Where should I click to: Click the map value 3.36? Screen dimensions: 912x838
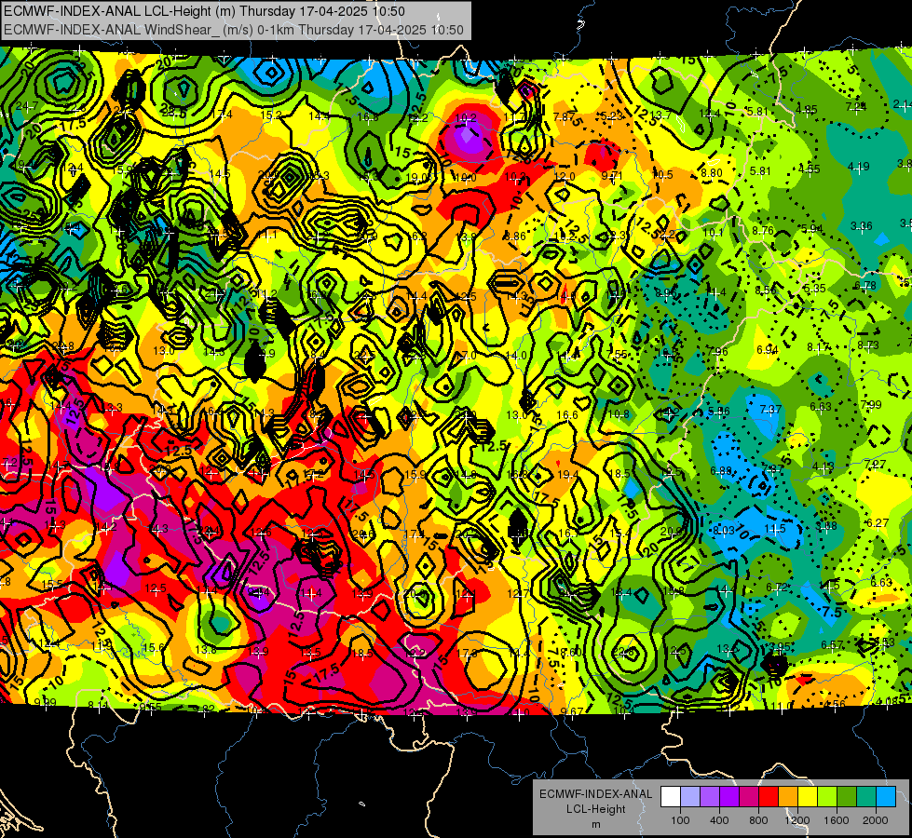pos(862,225)
